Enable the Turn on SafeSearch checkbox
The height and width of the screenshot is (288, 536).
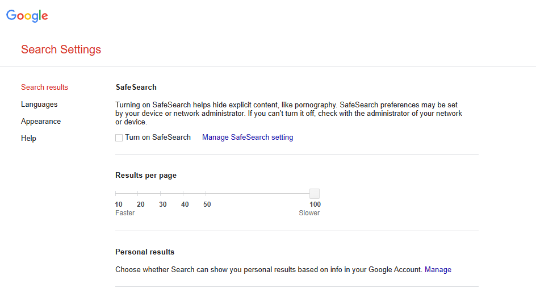(x=119, y=137)
